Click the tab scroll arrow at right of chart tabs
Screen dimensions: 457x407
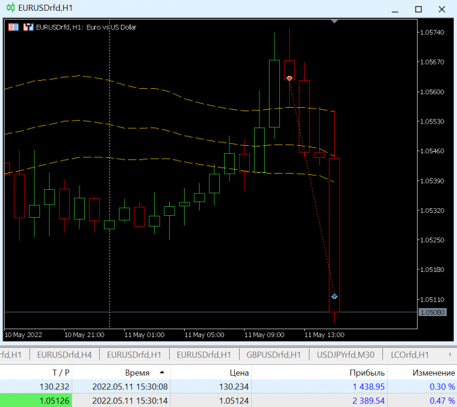(x=450, y=355)
